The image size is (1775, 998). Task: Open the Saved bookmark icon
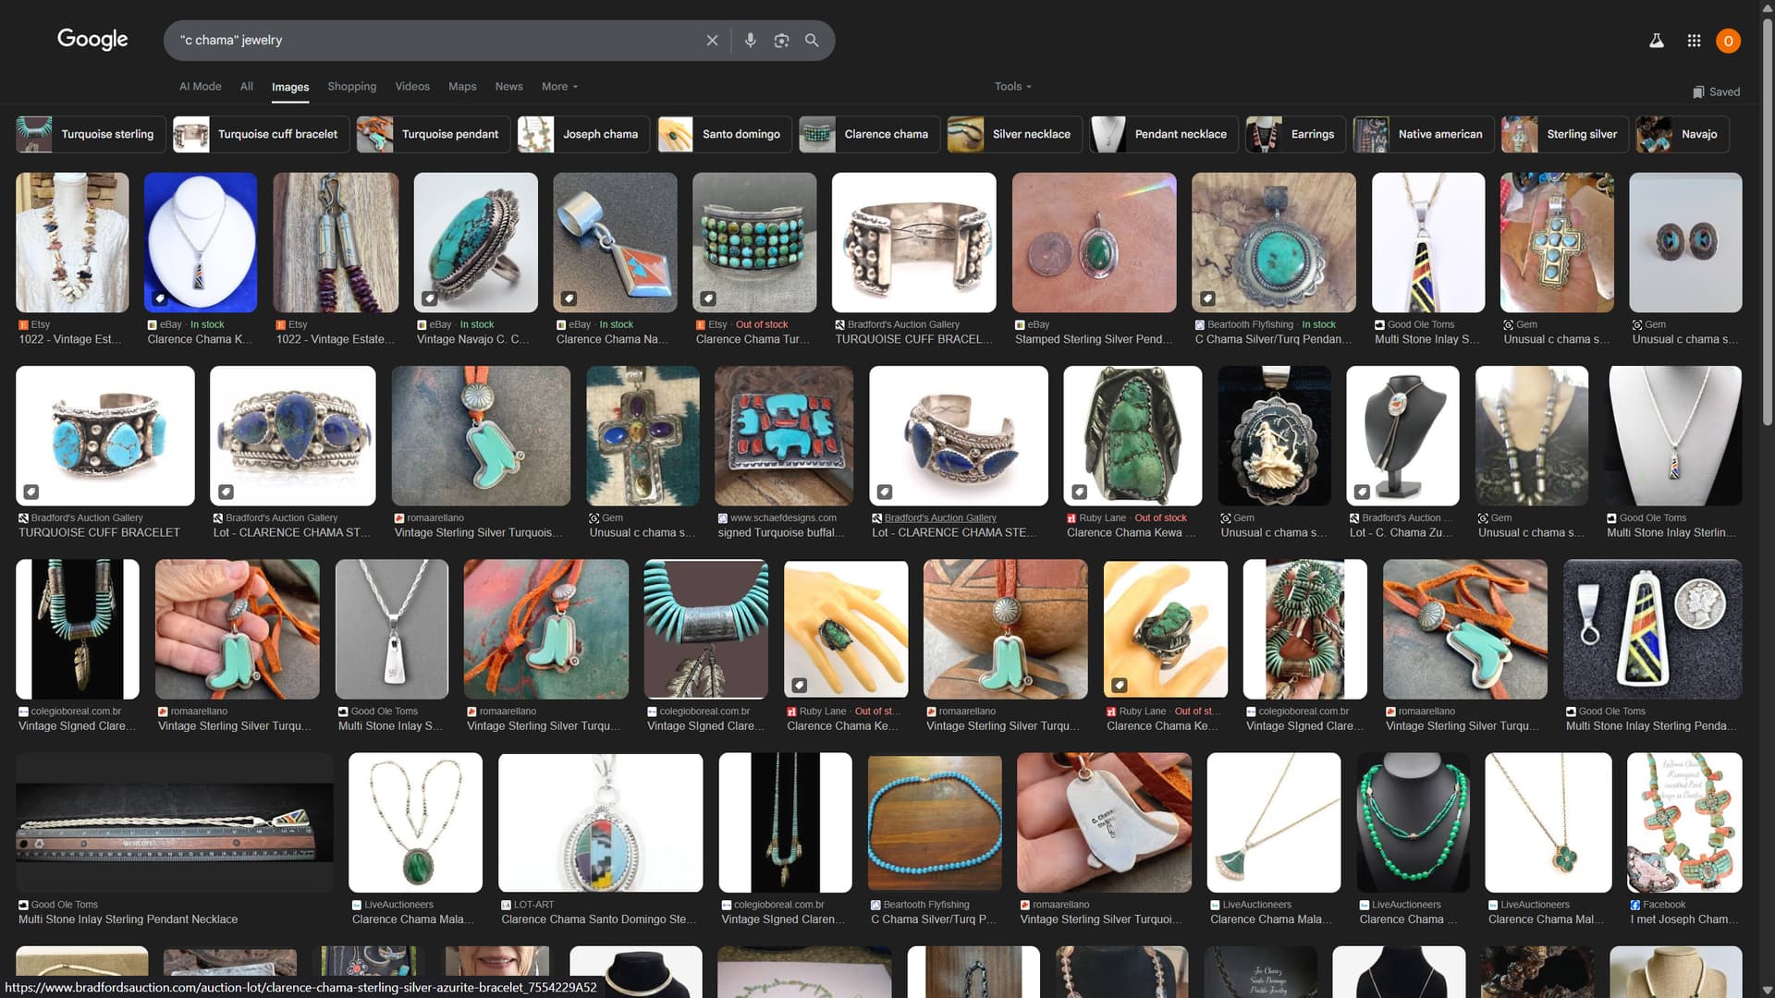pos(1716,91)
